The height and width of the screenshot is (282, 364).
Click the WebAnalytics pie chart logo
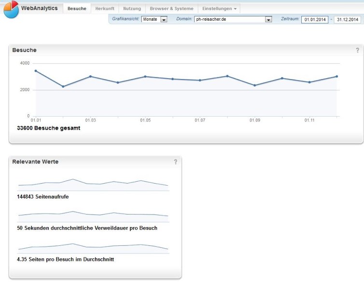(11, 10)
